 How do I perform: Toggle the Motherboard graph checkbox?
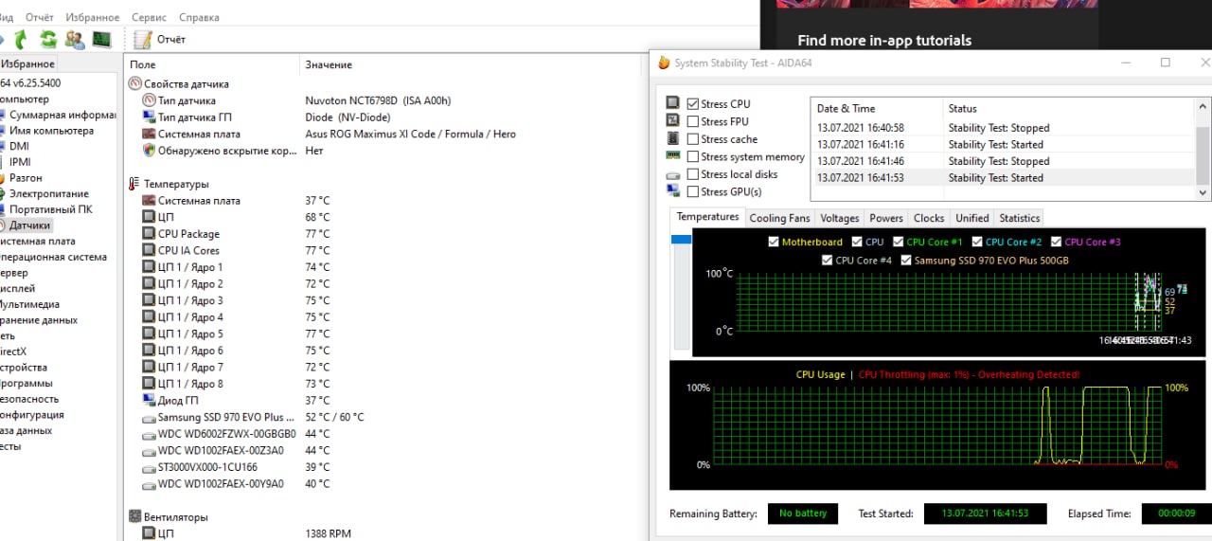774,242
